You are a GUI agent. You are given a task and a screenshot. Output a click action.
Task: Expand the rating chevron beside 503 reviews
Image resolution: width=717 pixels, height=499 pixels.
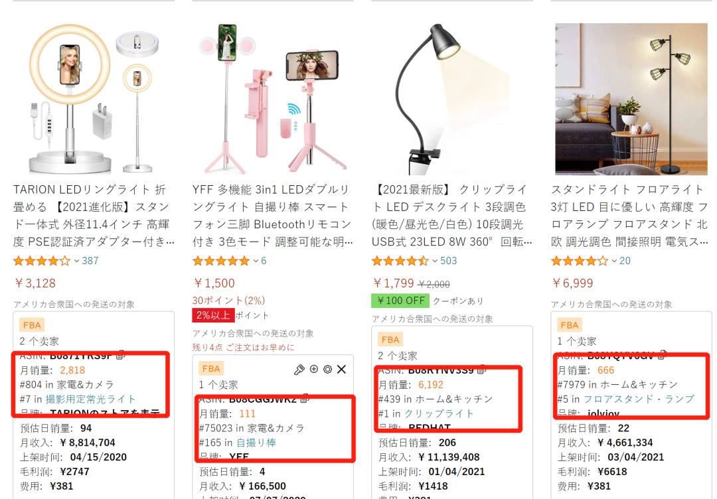[435, 261]
